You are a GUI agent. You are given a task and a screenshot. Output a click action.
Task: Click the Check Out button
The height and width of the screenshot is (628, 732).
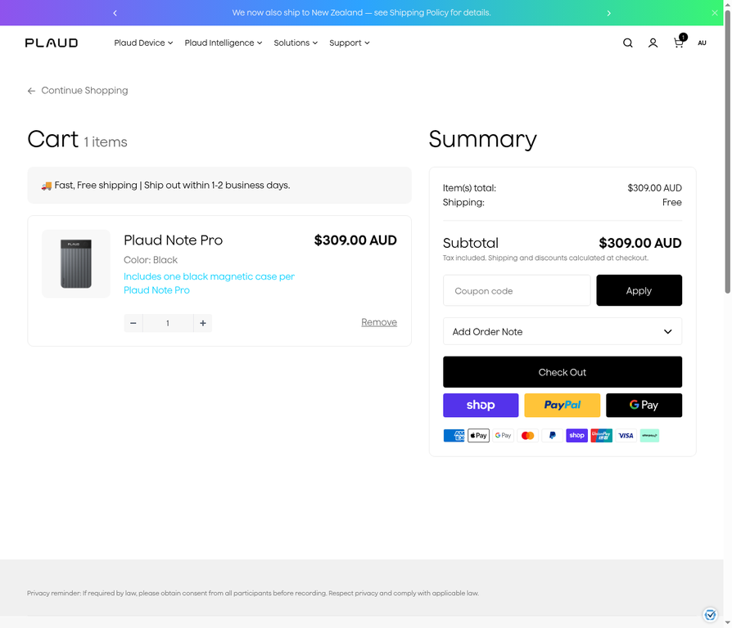[x=563, y=372]
